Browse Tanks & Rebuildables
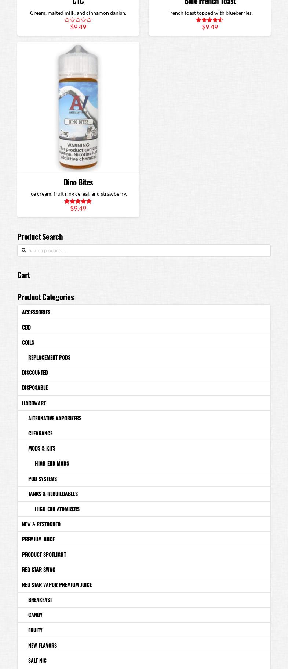The width and height of the screenshot is (288, 669). click(53, 494)
